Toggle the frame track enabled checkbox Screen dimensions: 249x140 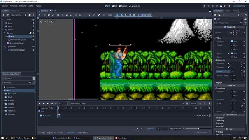point(41,115)
